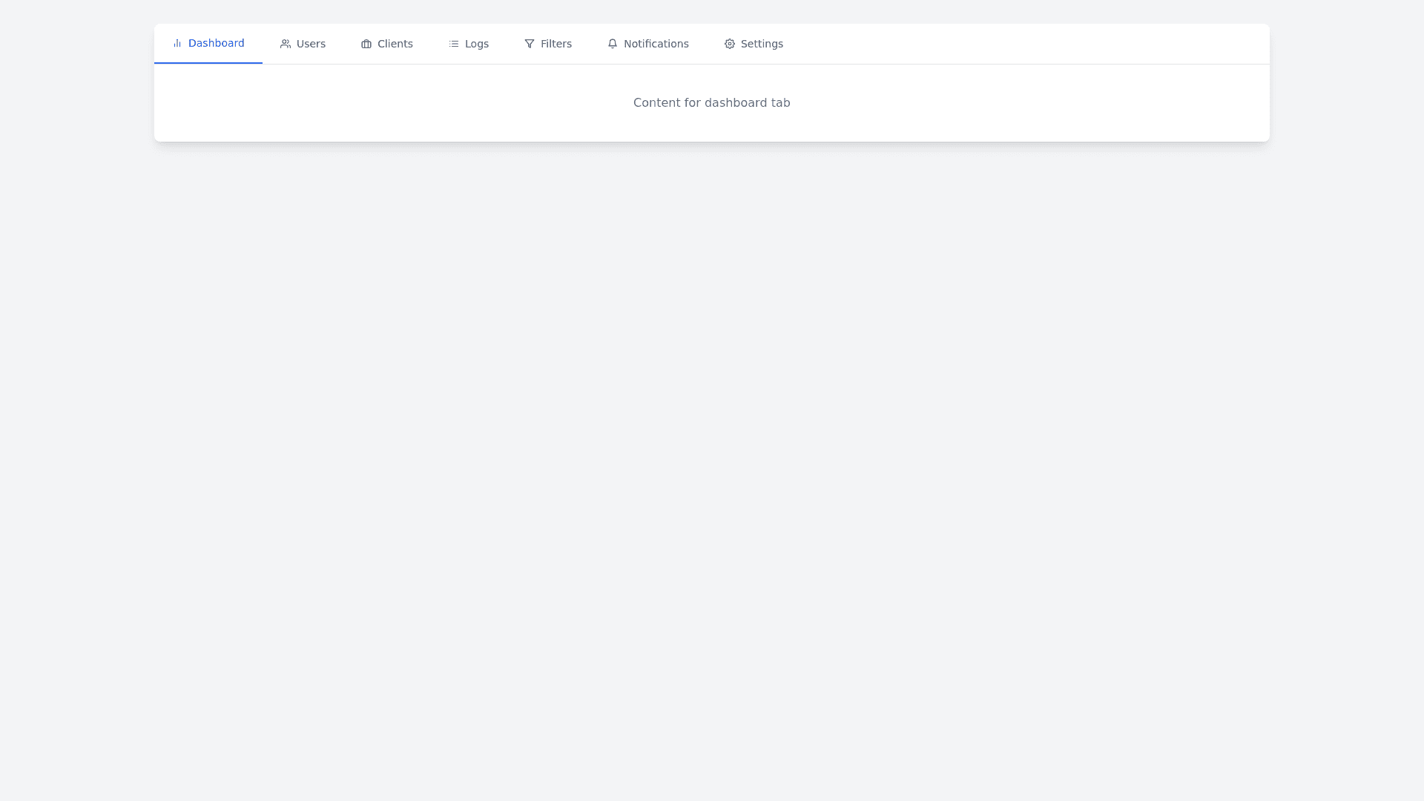This screenshot has height=801, width=1424.
Task: Click empty tab bar space right of Settings
Action: tap(1038, 44)
